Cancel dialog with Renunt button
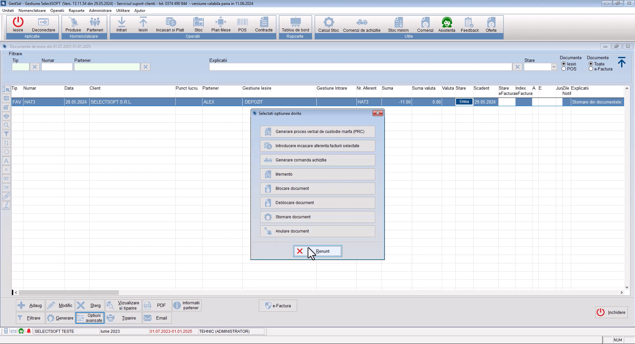 coord(317,251)
